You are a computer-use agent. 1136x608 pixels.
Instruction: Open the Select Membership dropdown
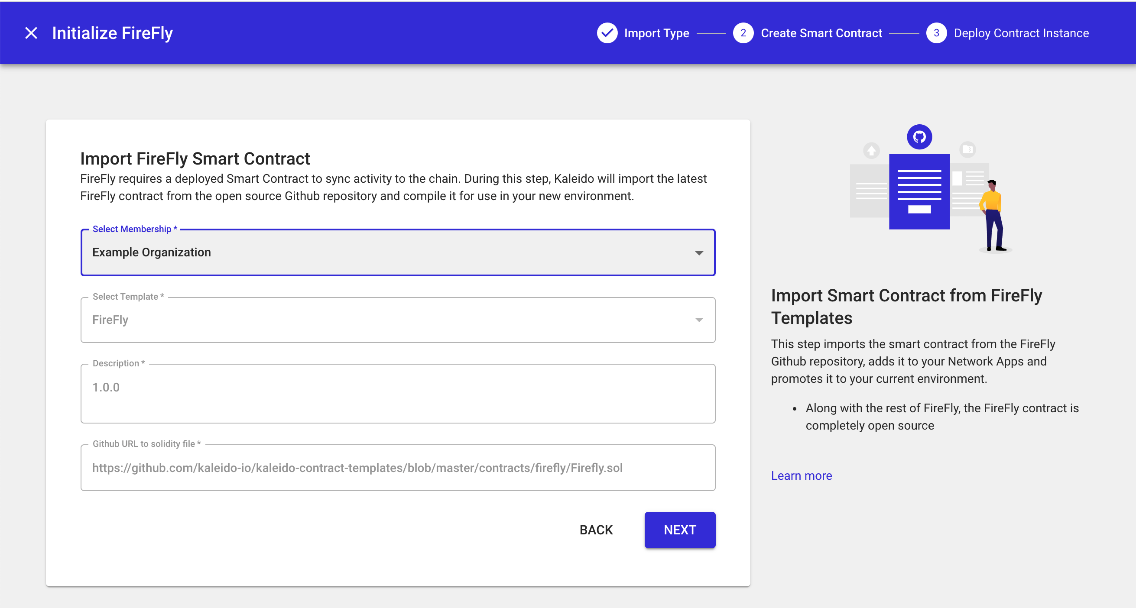click(x=398, y=252)
